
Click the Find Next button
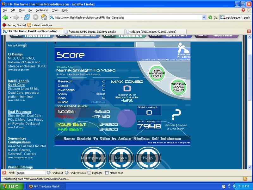click(x=55, y=173)
